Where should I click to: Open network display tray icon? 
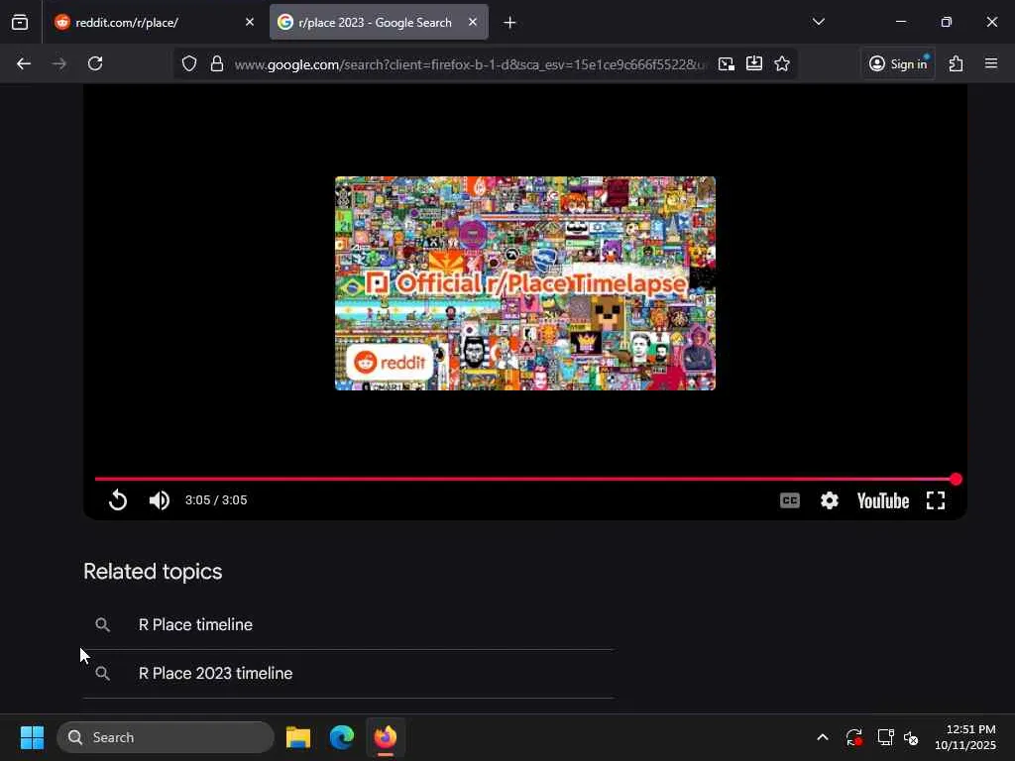click(x=885, y=737)
